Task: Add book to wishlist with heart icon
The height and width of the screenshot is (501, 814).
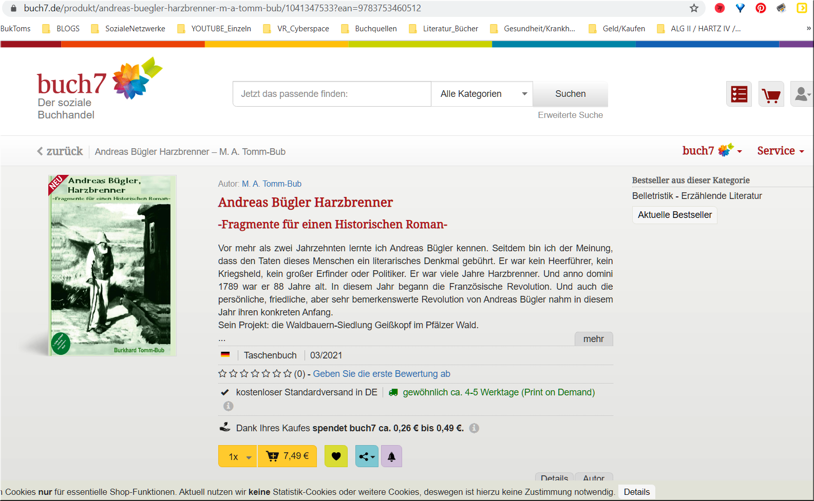Action: coord(336,456)
